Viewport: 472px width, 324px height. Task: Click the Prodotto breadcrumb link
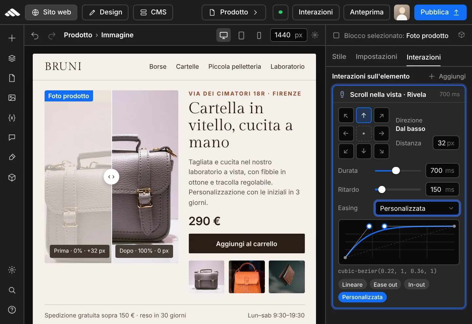78,35
